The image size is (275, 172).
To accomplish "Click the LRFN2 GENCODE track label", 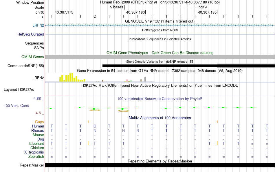I will pos(38,25).
